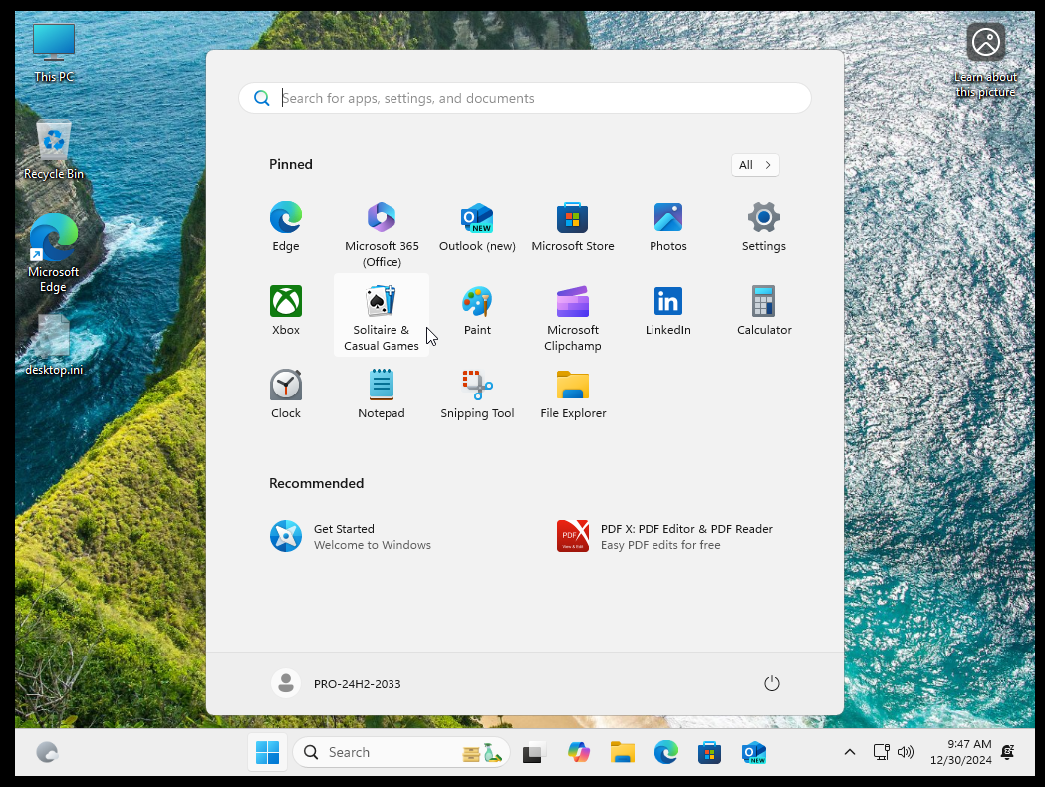The image size is (1045, 787).
Task: Launch the Photos app
Action: (667, 228)
